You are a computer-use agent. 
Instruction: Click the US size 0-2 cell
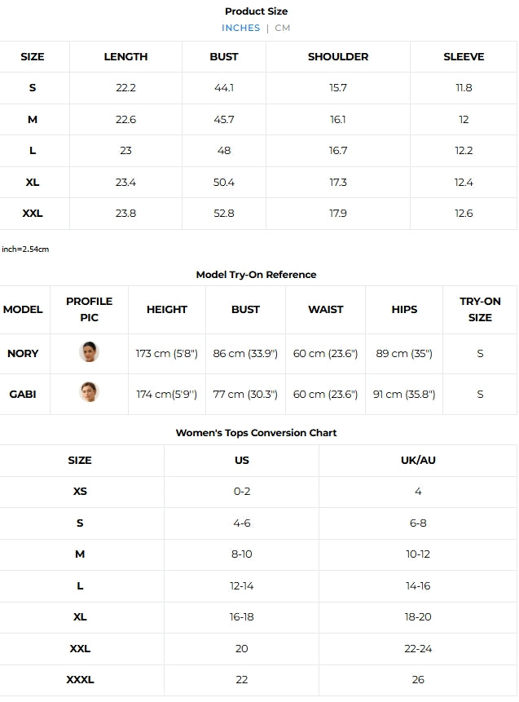point(242,492)
